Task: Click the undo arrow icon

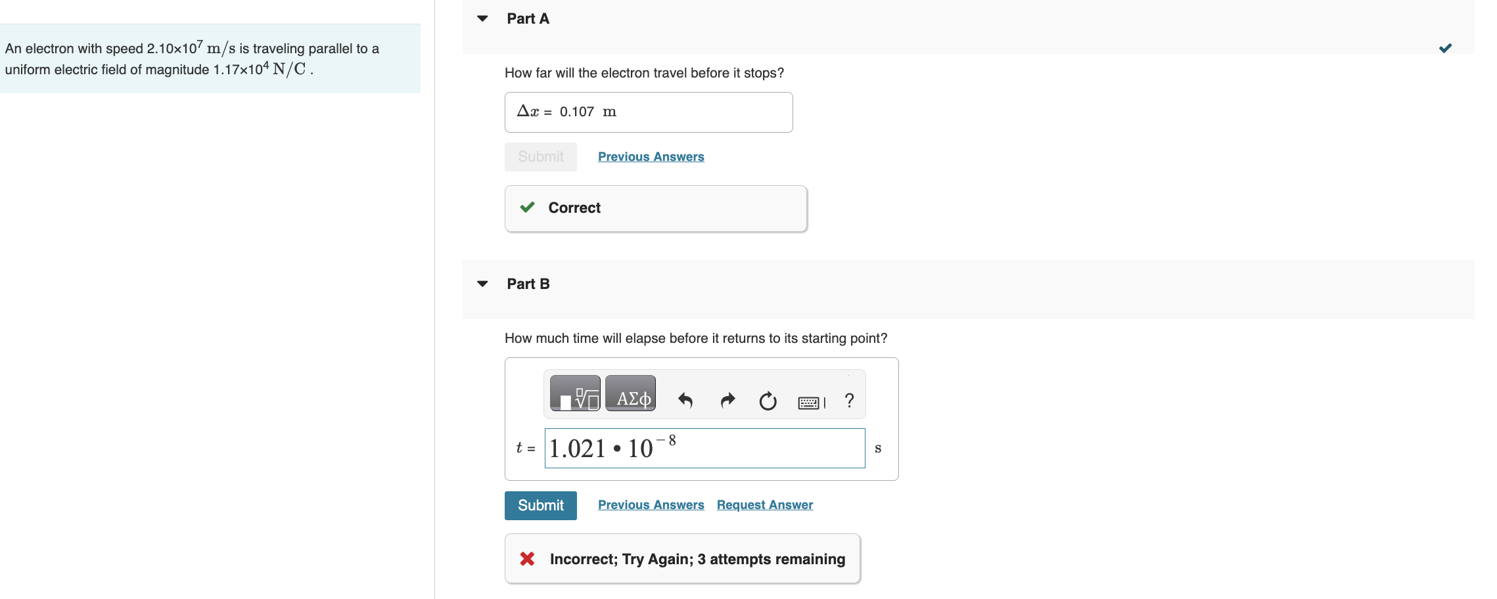Action: click(x=685, y=400)
